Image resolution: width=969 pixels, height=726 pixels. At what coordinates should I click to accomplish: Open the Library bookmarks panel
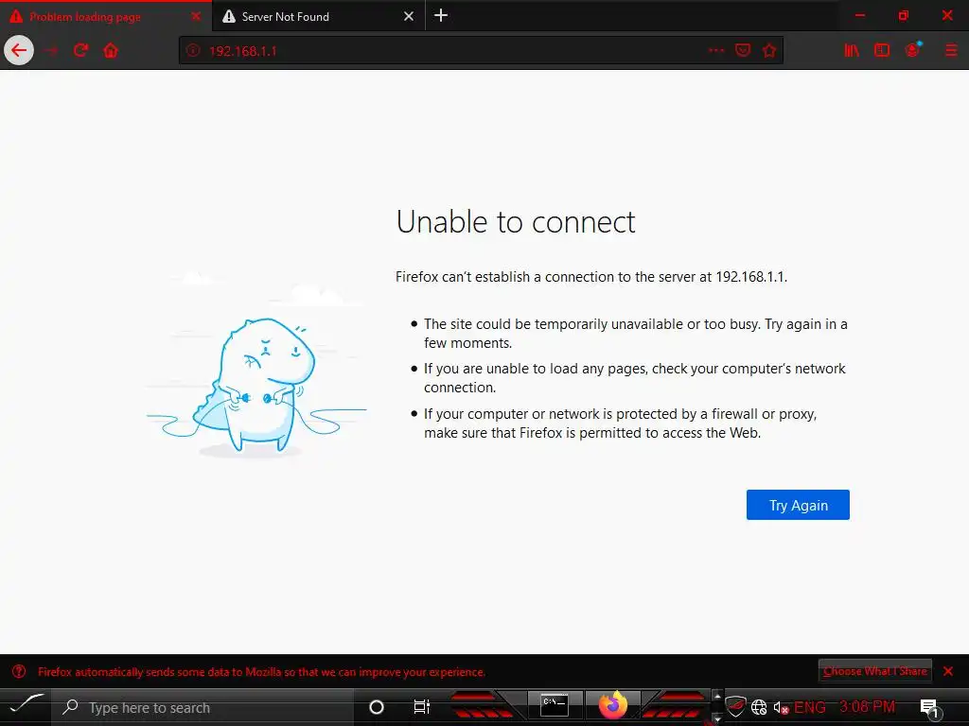point(852,51)
